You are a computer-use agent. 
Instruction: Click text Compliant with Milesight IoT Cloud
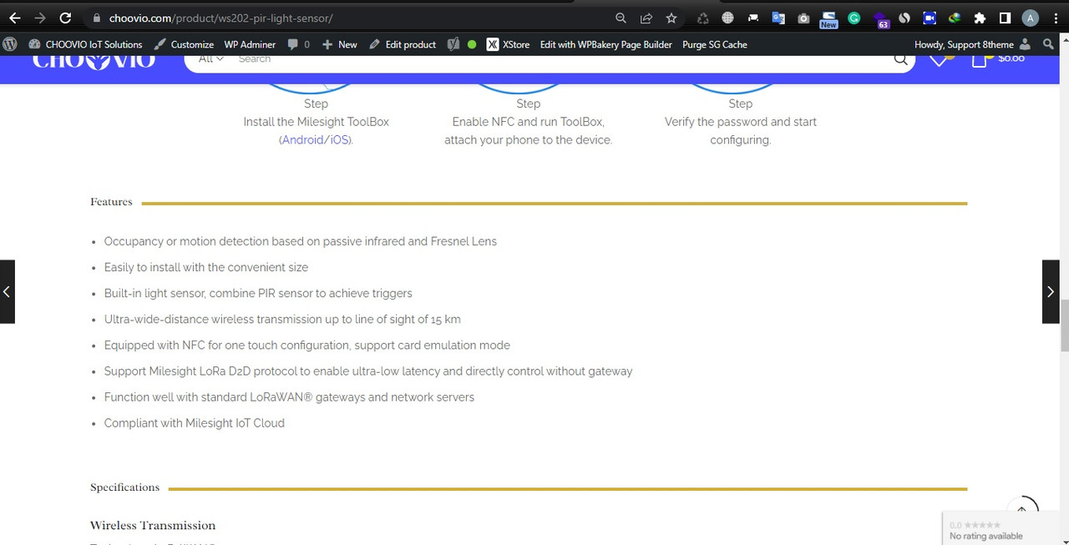195,423
